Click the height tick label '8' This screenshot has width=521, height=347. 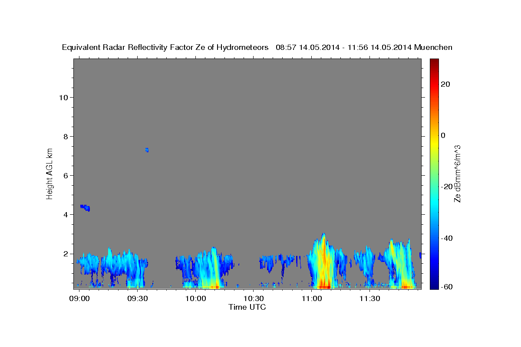coord(65,136)
